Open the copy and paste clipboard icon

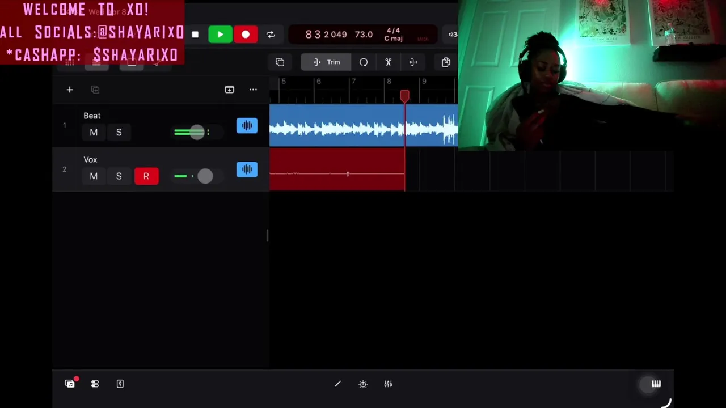pyautogui.click(x=446, y=62)
